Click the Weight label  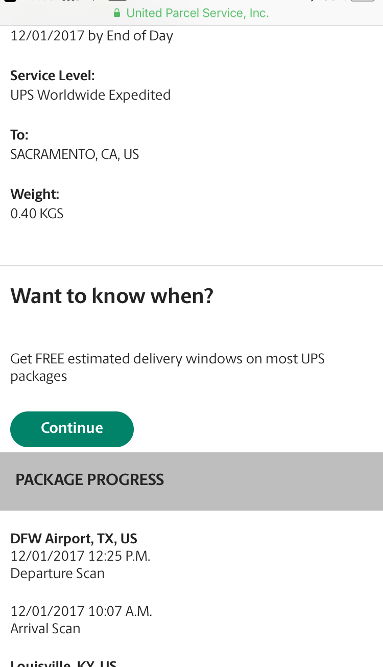coord(35,194)
